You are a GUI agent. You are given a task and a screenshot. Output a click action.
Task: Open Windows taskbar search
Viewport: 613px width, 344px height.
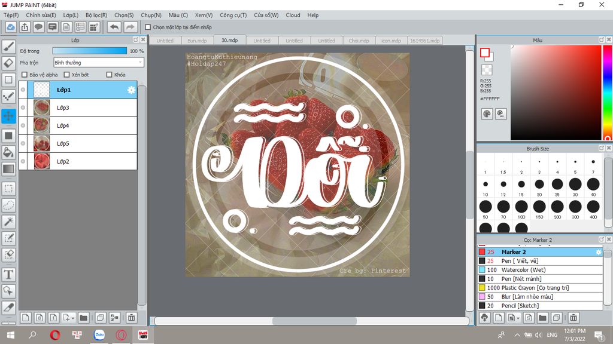(33, 334)
